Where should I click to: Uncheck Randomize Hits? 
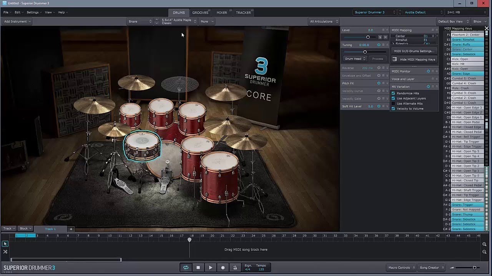(393, 93)
